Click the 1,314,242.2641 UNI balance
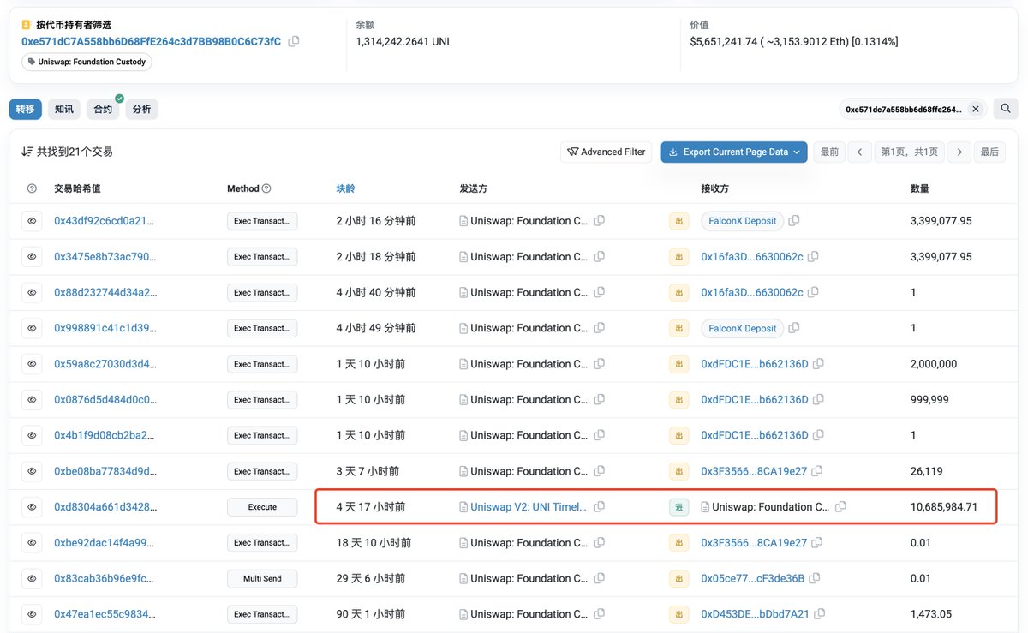Screen dimensions: 1028x633 coord(403,41)
